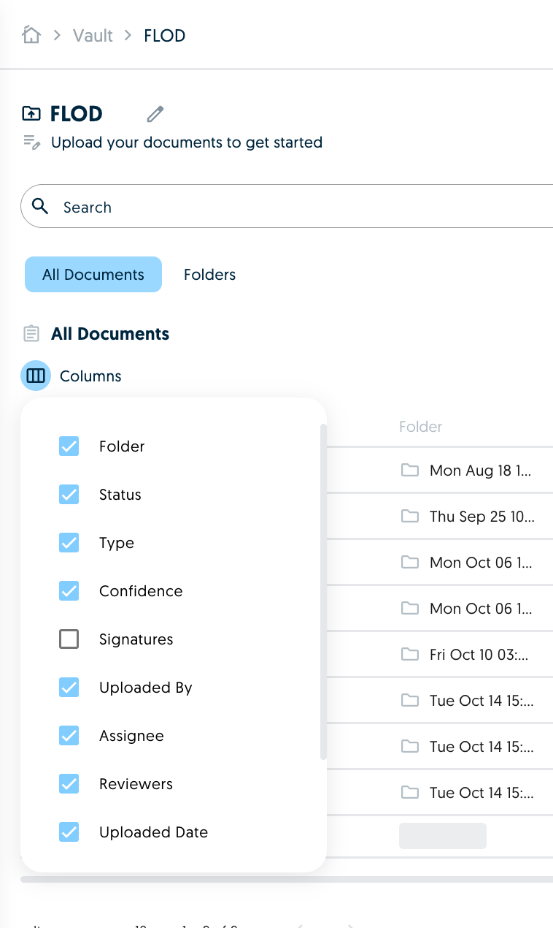Uncheck the Uploaded By column checkbox
The height and width of the screenshot is (928, 553).
pyautogui.click(x=69, y=688)
